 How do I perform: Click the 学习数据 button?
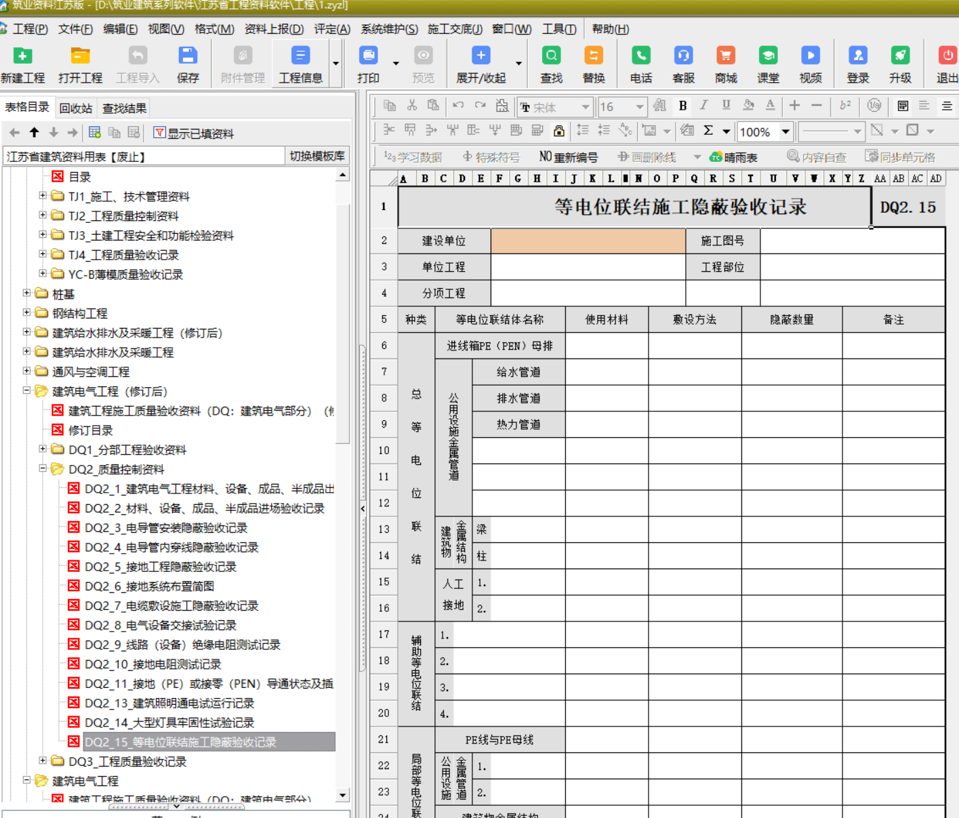tap(413, 157)
